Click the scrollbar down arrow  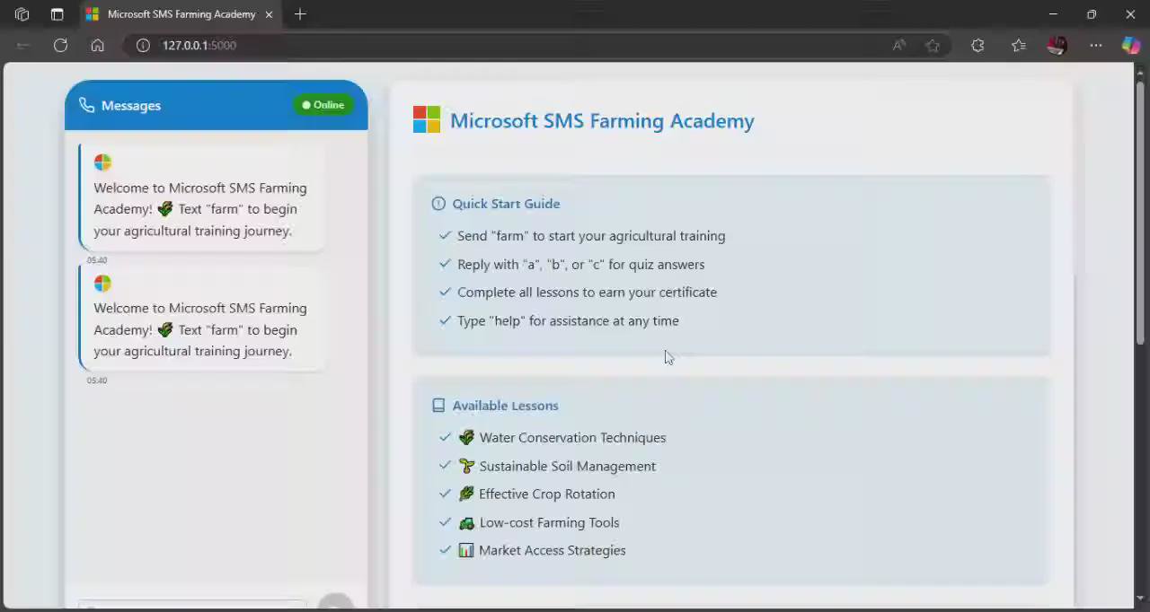1140,599
